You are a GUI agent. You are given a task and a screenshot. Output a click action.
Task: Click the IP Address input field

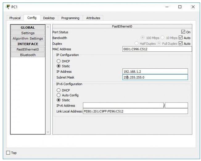pos(155,71)
